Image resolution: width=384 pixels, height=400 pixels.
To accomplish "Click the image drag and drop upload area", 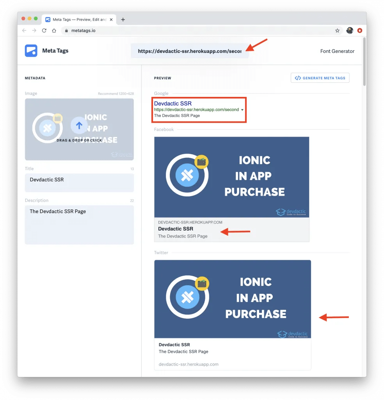I will tap(79, 129).
